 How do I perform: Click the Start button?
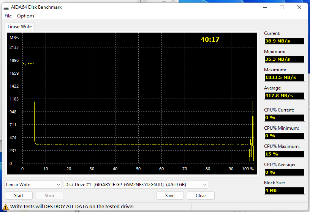[x=19, y=196]
